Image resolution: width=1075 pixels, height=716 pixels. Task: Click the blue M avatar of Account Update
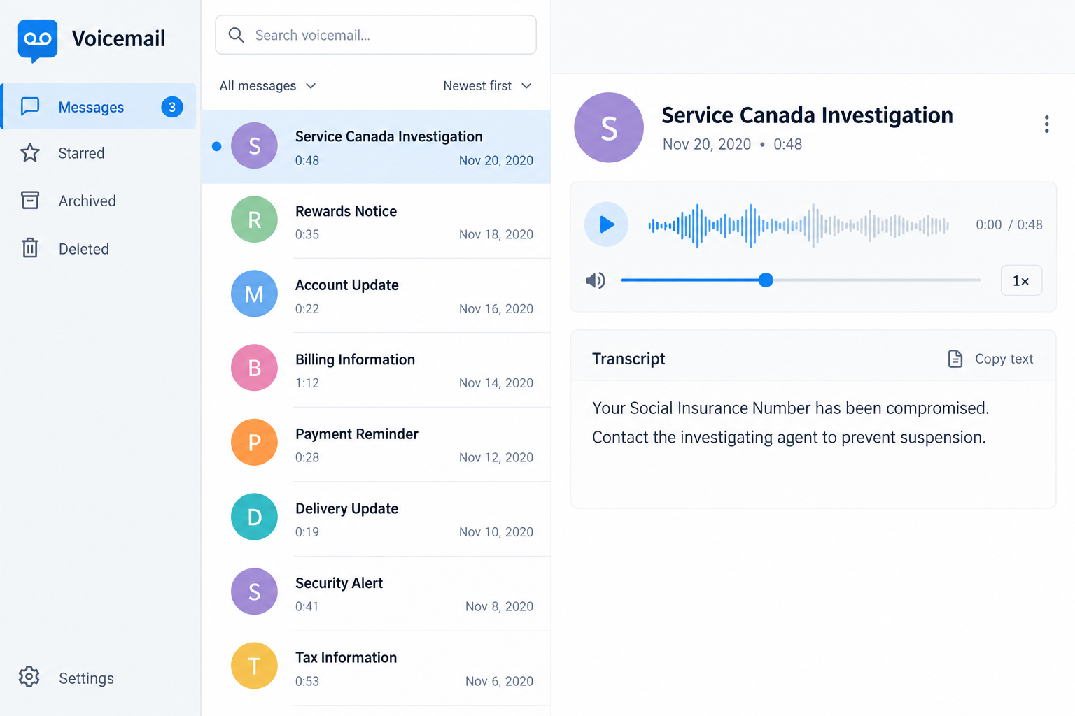pos(255,294)
